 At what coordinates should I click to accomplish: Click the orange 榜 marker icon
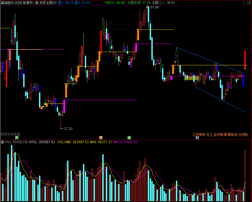(101, 137)
